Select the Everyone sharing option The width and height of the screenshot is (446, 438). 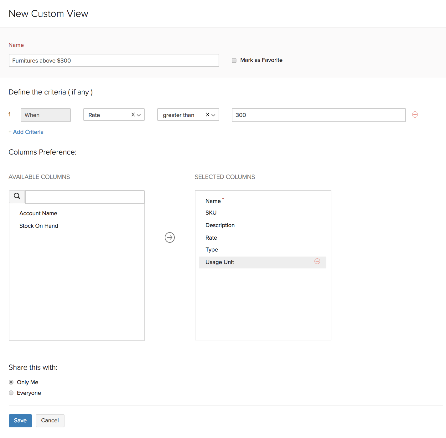click(x=11, y=393)
